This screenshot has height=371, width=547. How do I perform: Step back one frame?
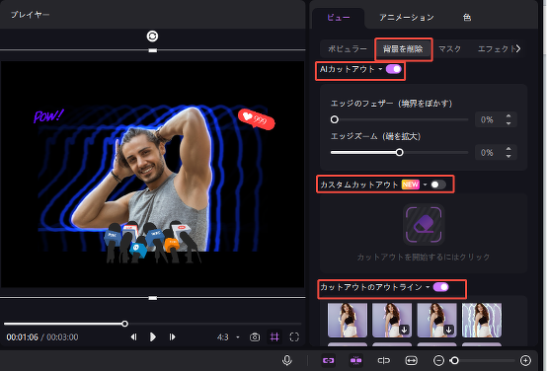point(133,336)
